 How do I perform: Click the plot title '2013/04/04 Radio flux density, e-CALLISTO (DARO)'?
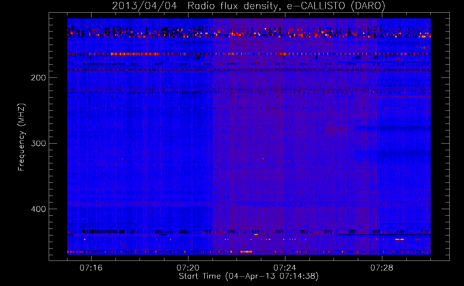coord(249,6)
